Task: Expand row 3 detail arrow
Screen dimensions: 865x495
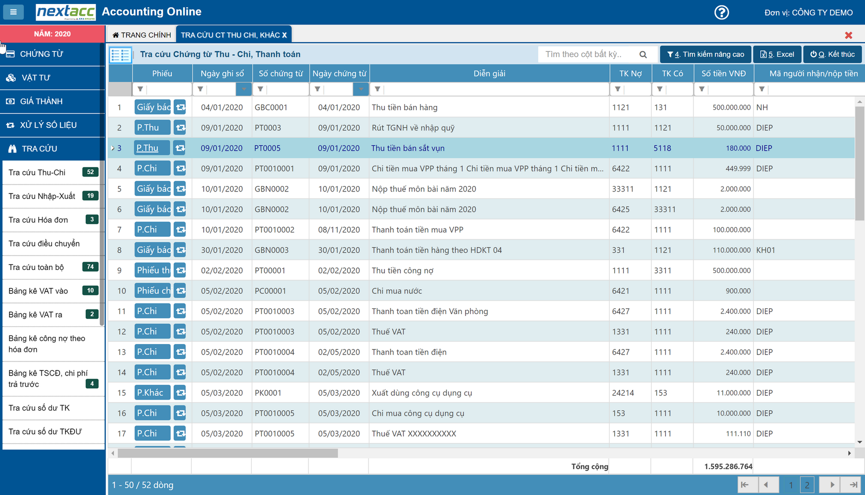Action: click(x=113, y=148)
